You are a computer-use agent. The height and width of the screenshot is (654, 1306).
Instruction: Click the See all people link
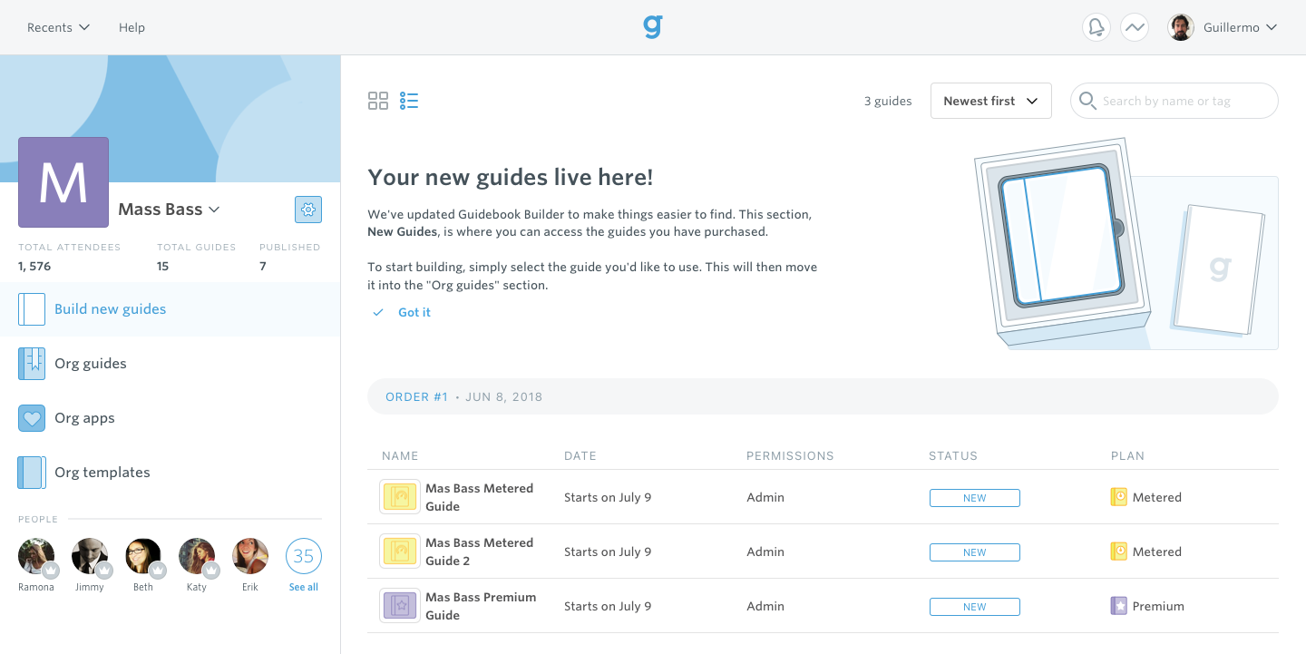click(x=304, y=588)
